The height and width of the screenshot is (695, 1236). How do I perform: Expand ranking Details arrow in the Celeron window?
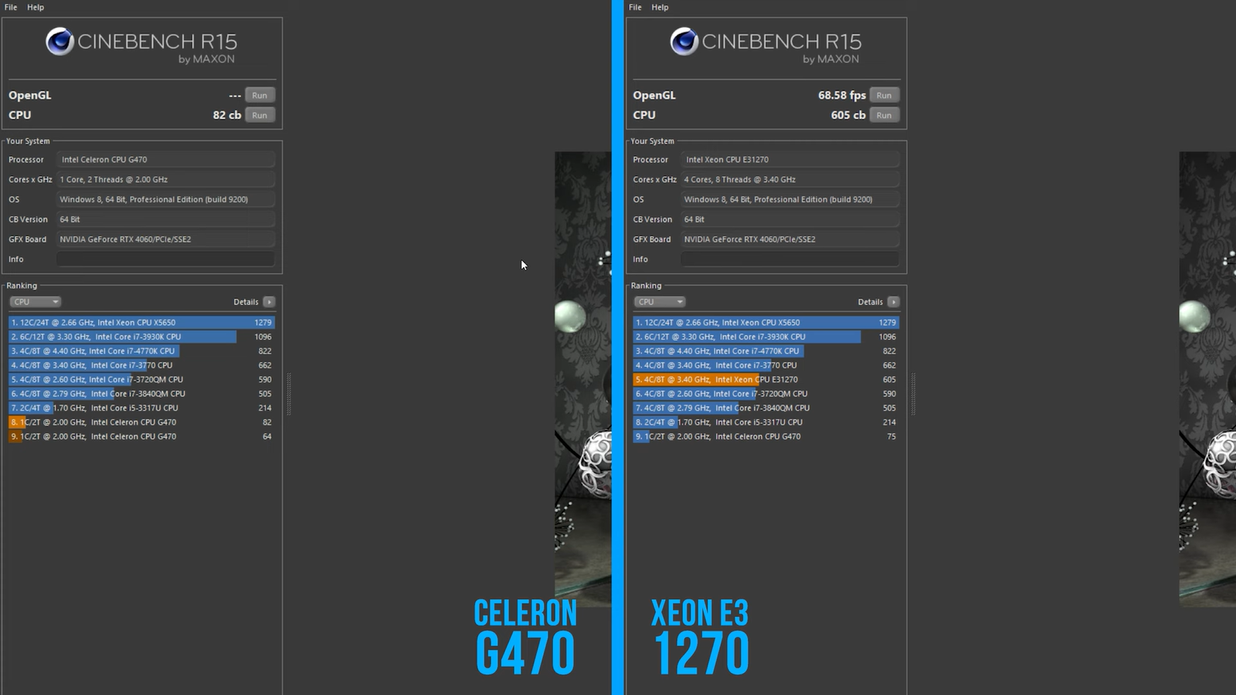point(269,302)
